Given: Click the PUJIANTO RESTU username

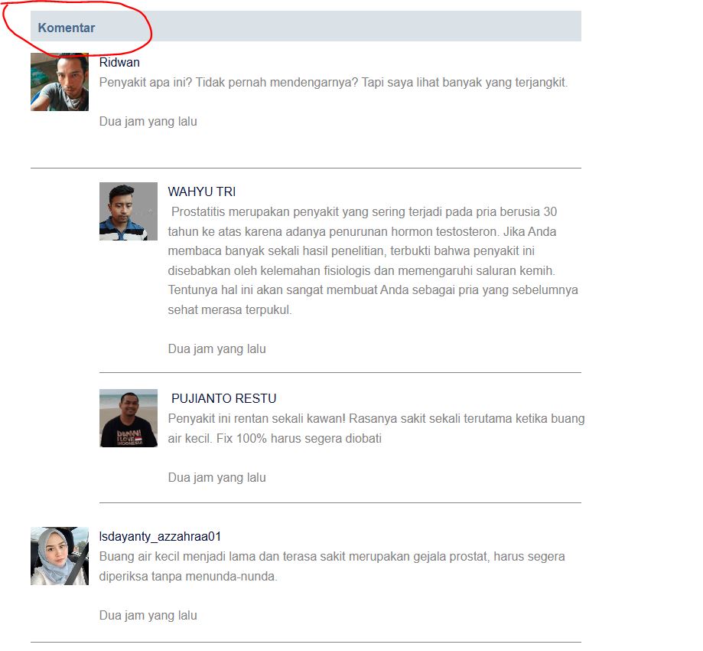Looking at the screenshot, I should 223,399.
